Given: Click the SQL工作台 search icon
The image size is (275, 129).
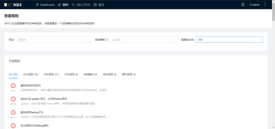Looking at the screenshot, I should [x=73, y=5].
